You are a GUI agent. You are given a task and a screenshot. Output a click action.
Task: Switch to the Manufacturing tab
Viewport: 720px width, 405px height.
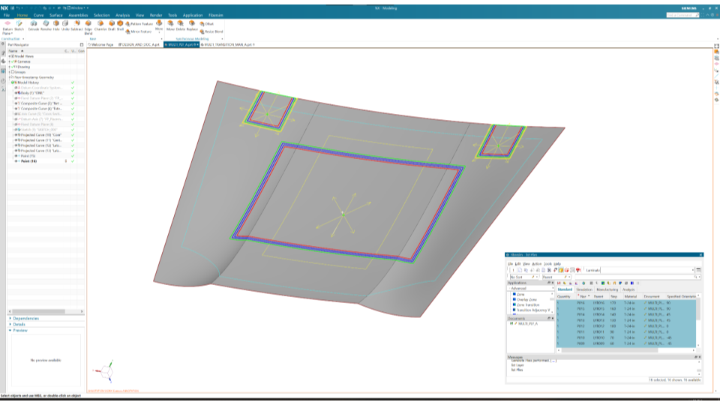pyautogui.click(x=607, y=289)
